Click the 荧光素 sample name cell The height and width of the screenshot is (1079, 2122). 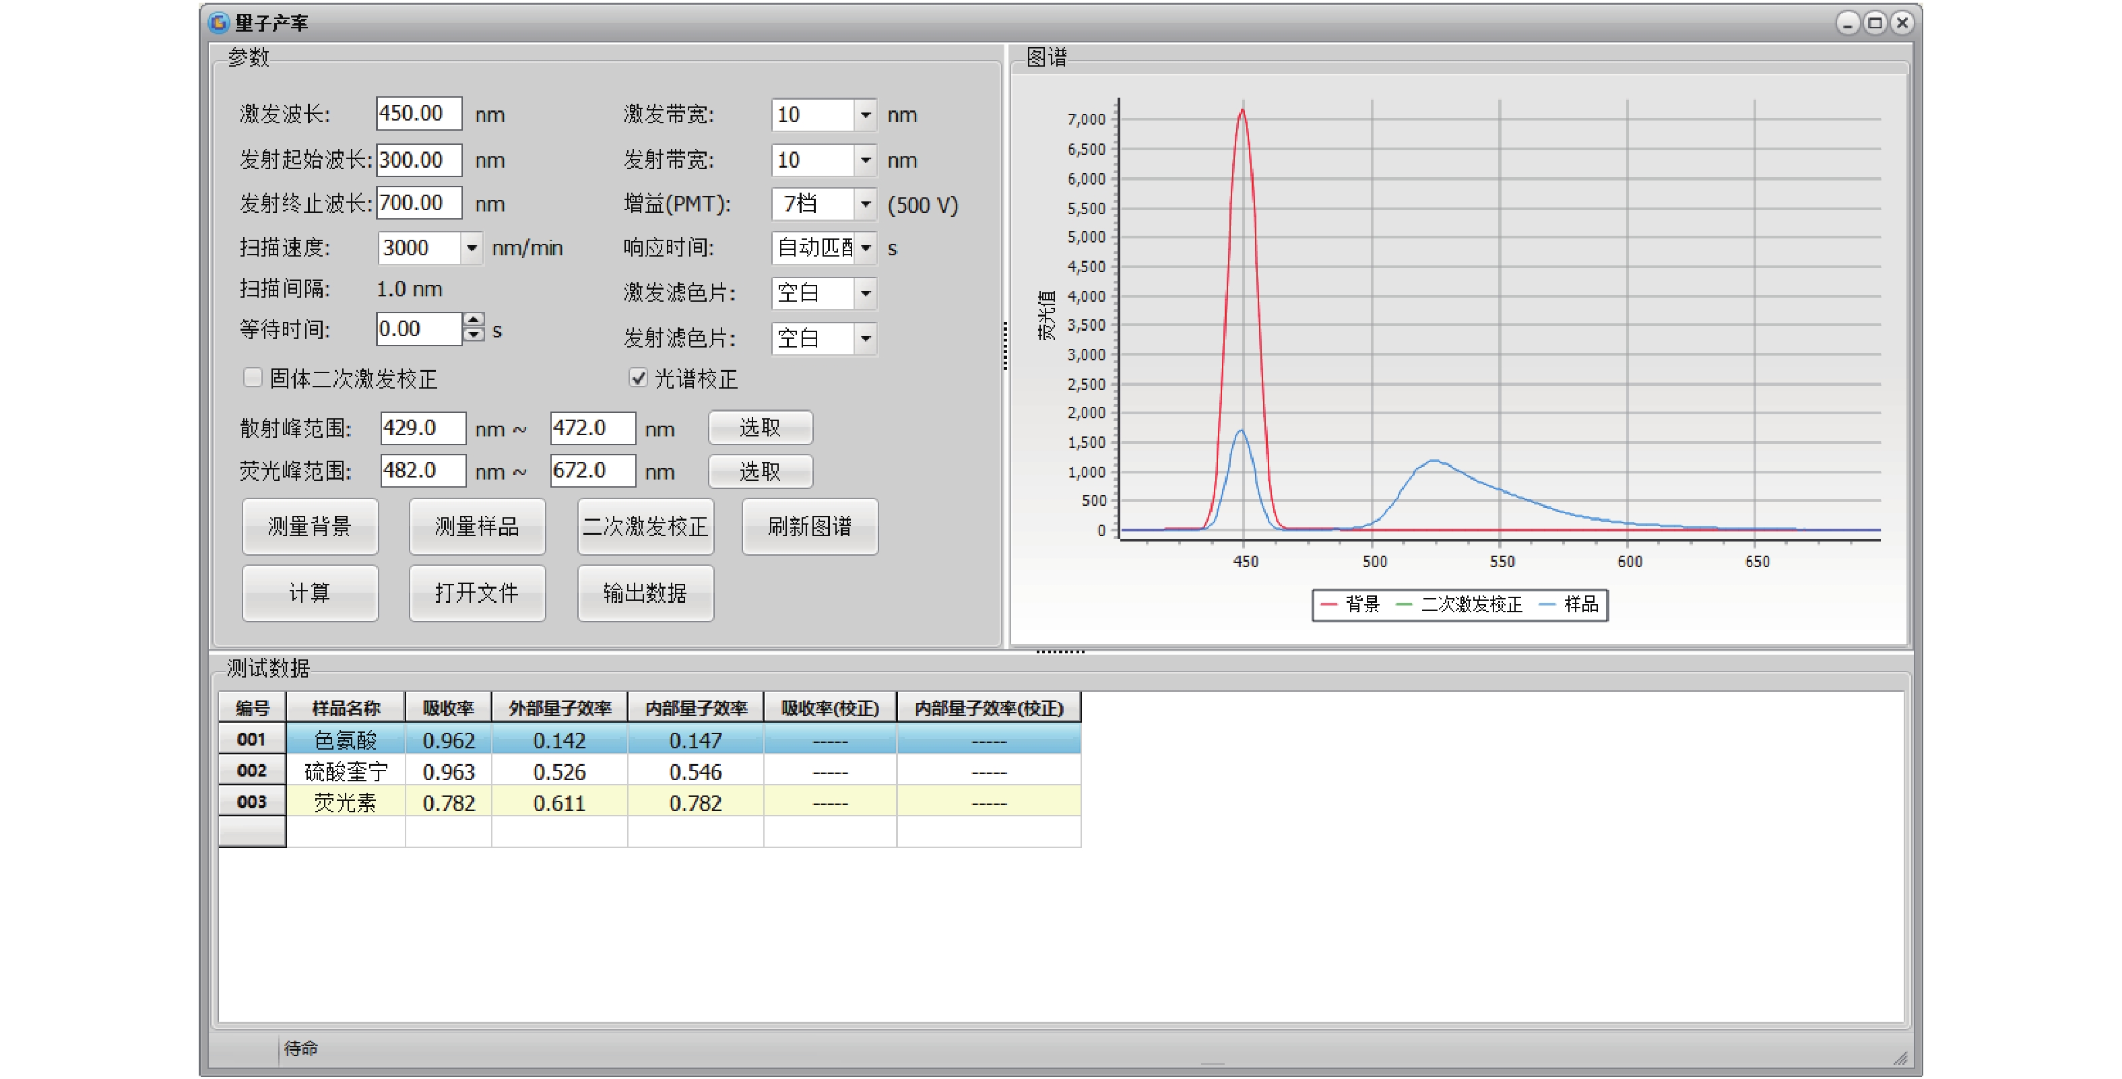[345, 802]
